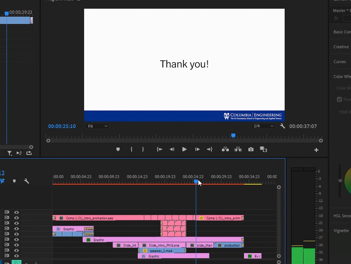351x264 pixels.
Task: Click the Mark Out button
Action: [143, 149]
